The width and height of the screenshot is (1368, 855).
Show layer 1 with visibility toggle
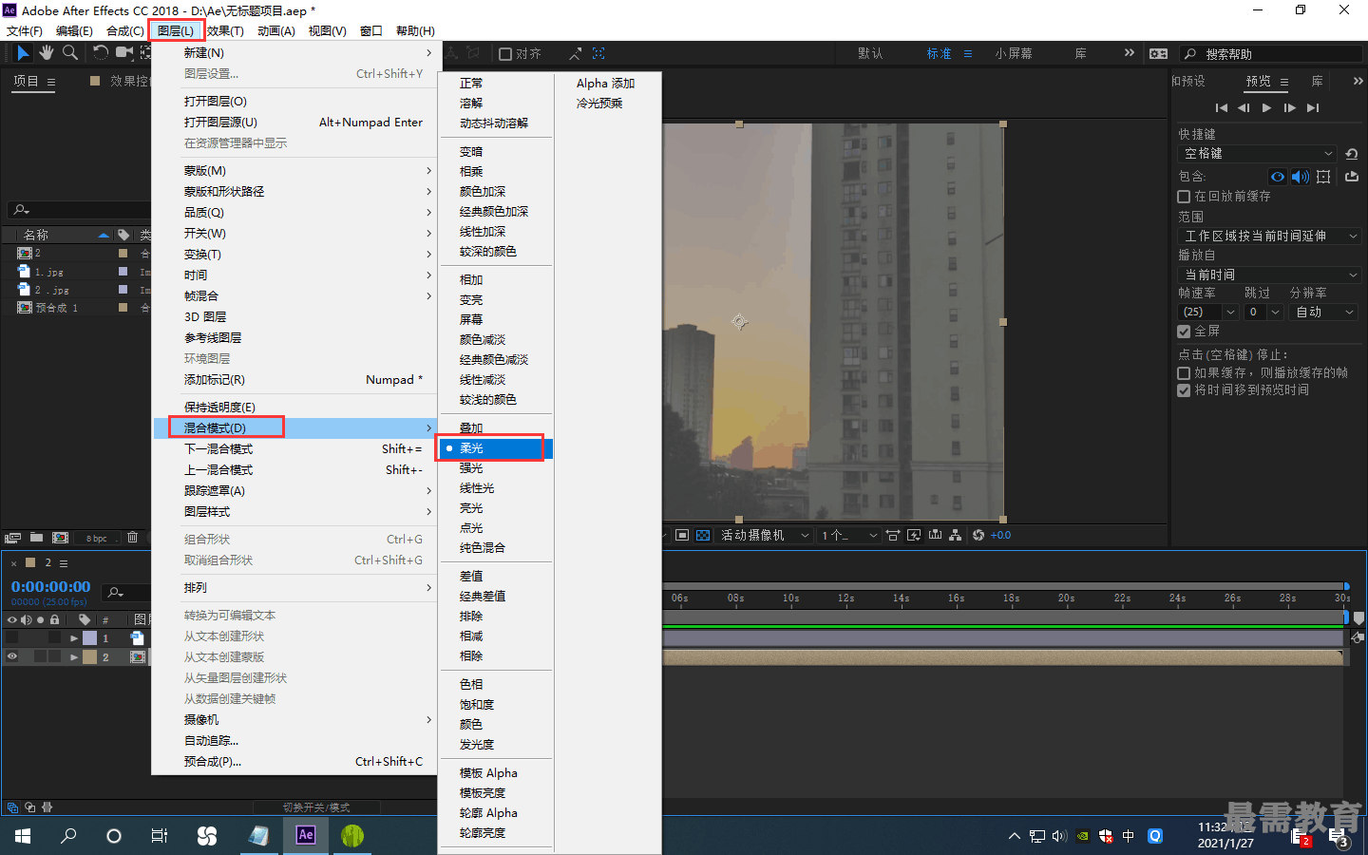[x=11, y=637]
